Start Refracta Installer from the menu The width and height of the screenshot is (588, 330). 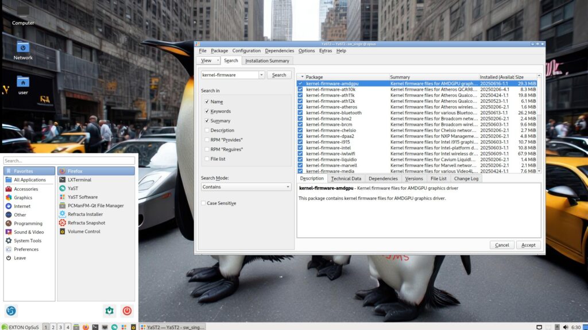click(96, 214)
